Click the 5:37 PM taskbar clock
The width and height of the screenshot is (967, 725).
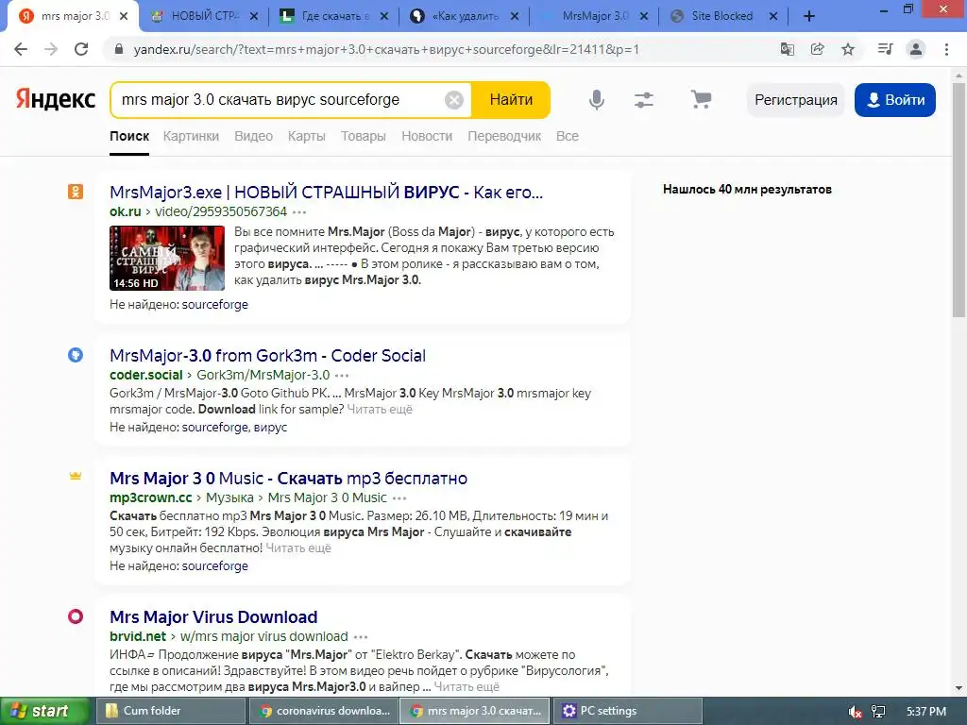pos(925,712)
